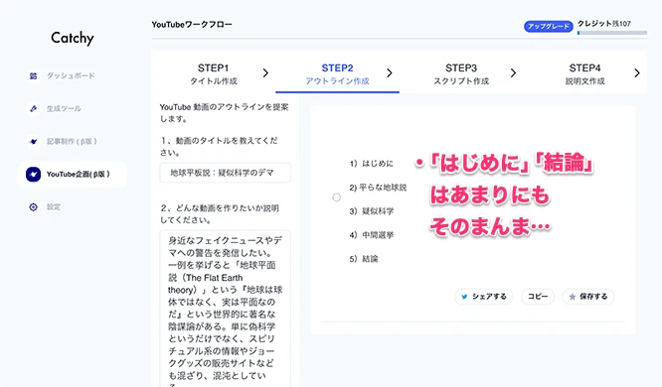Go to ダッシュボード menu item
The width and height of the screenshot is (662, 387).
point(71,75)
